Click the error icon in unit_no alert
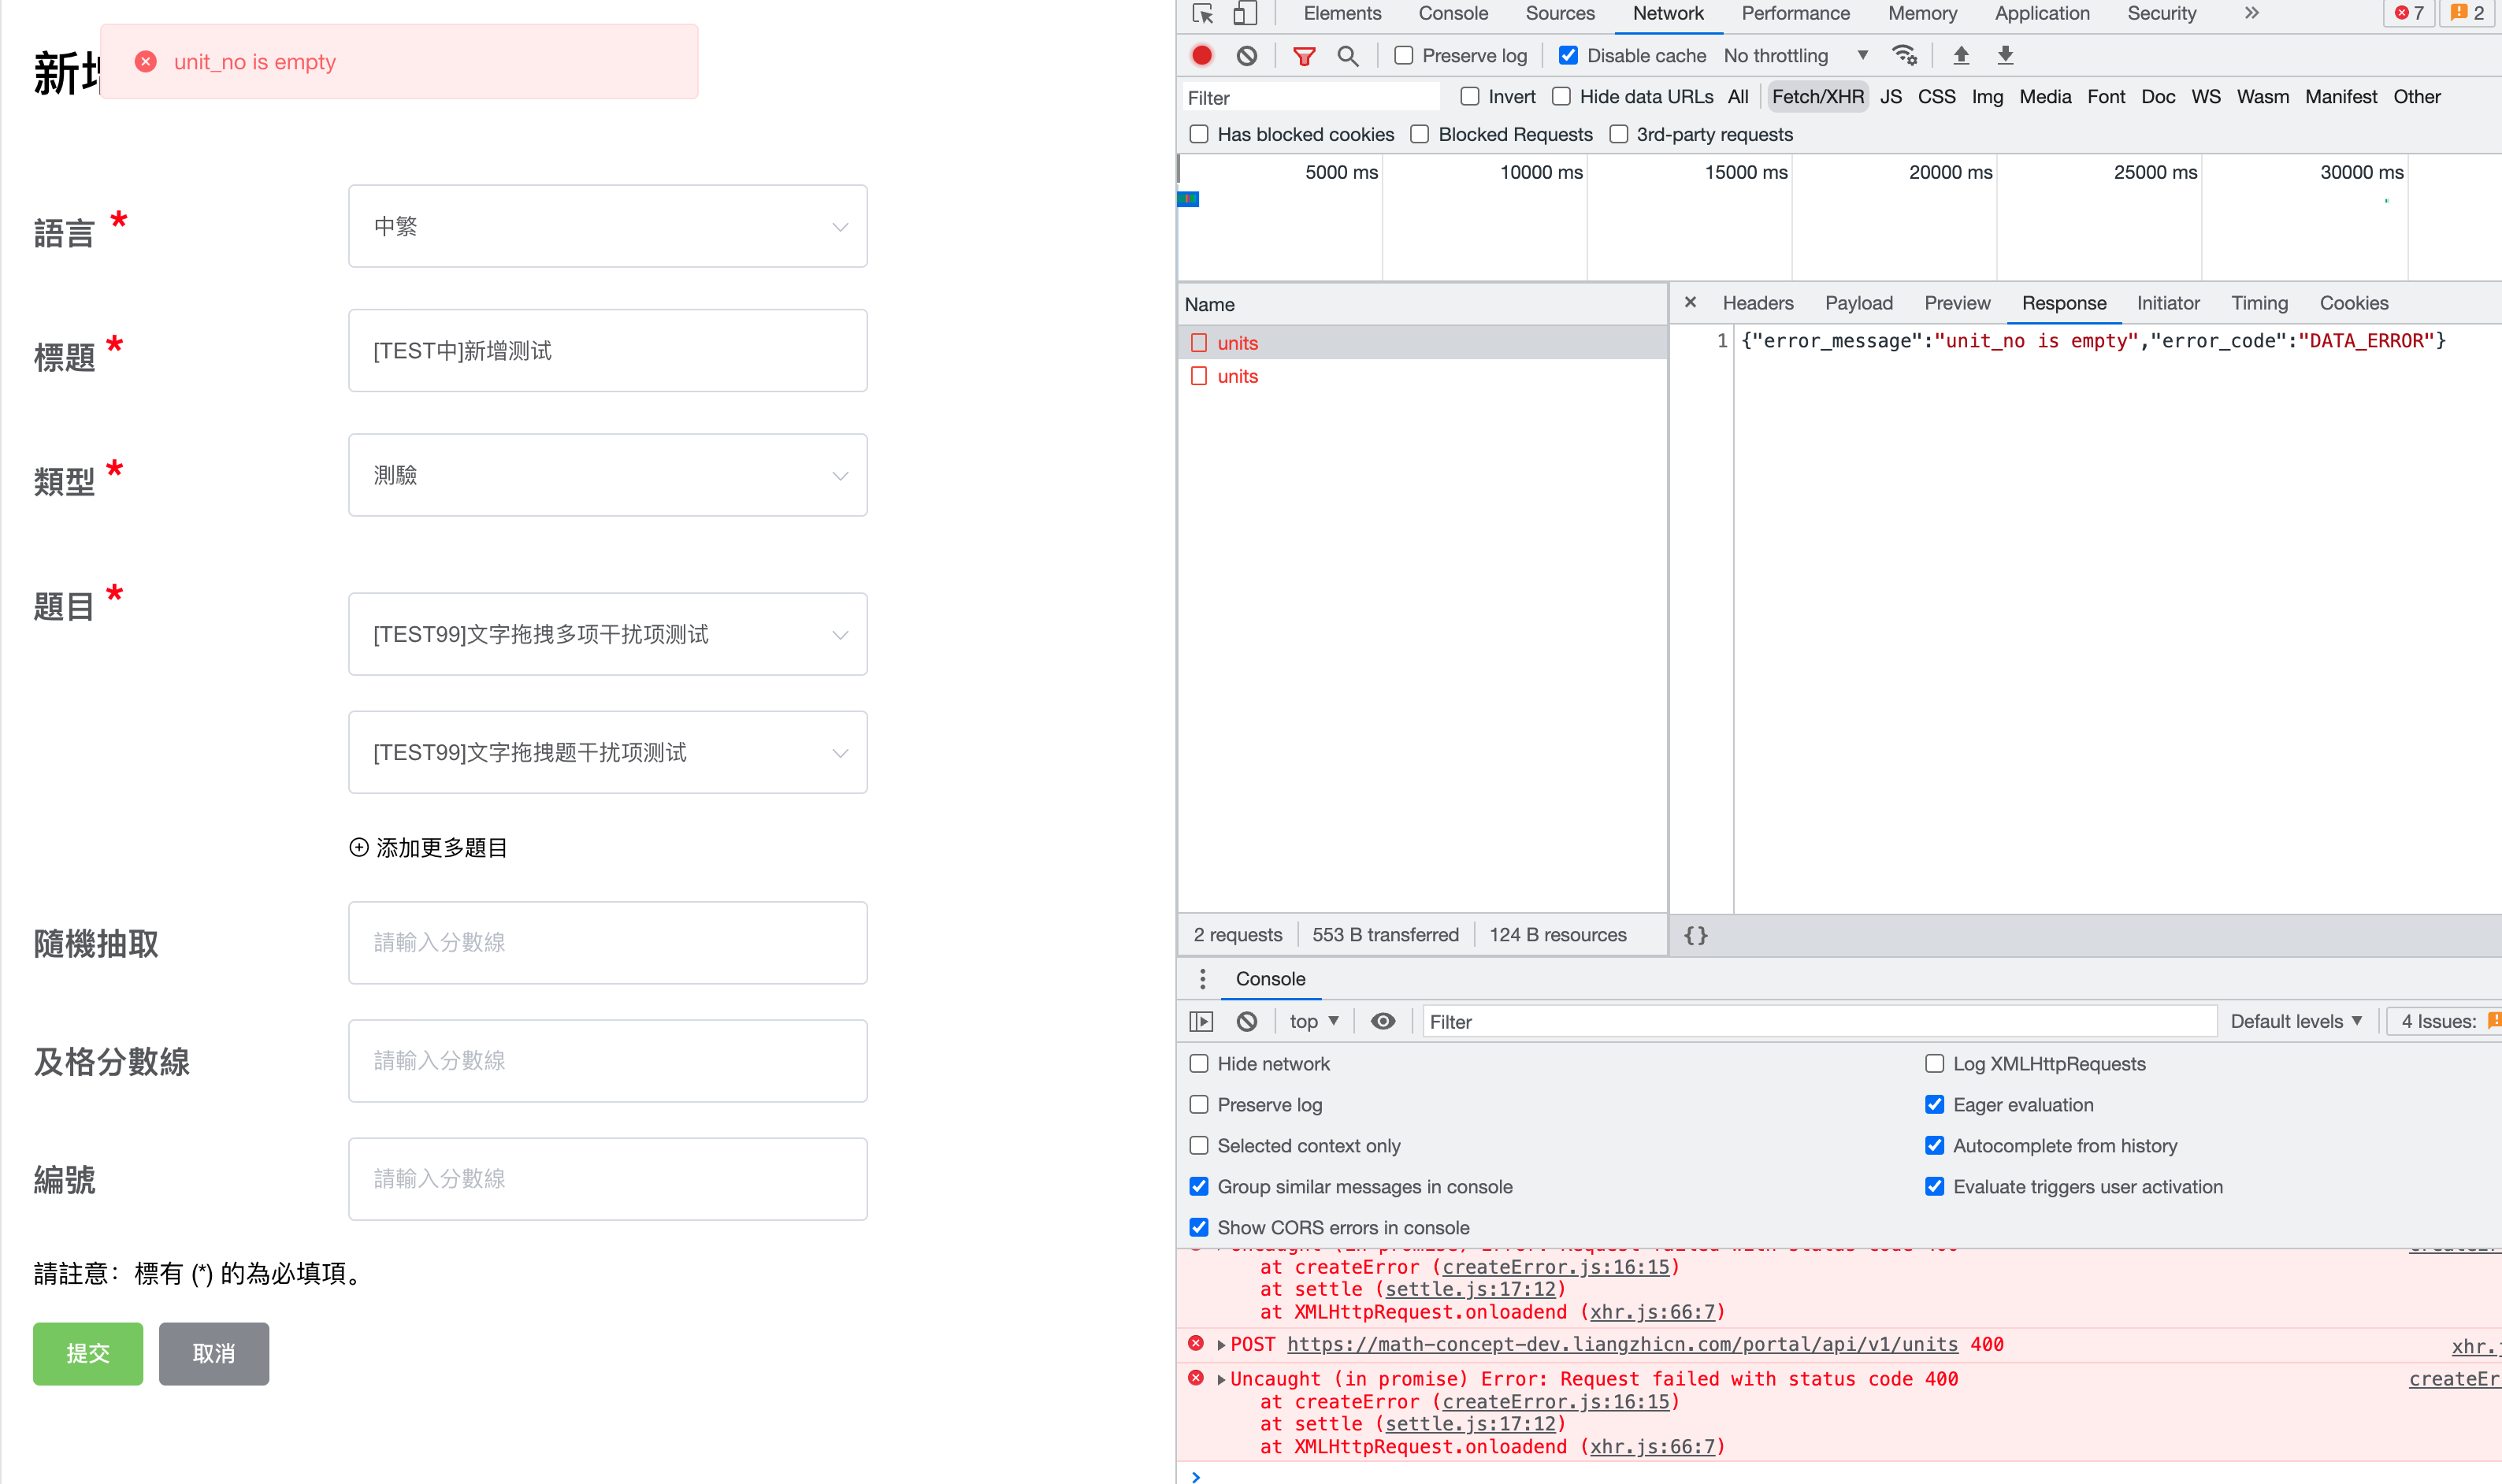The height and width of the screenshot is (1484, 2502). click(146, 62)
